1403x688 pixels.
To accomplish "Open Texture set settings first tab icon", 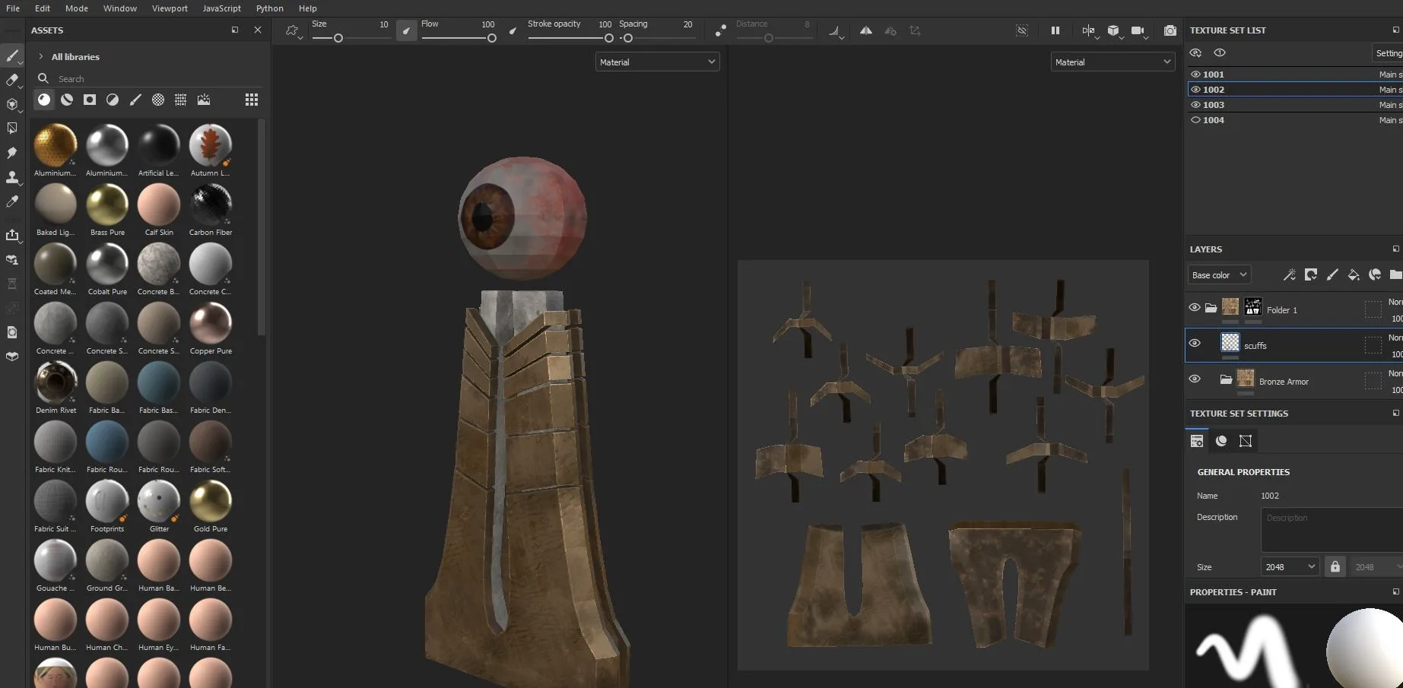I will (x=1197, y=441).
